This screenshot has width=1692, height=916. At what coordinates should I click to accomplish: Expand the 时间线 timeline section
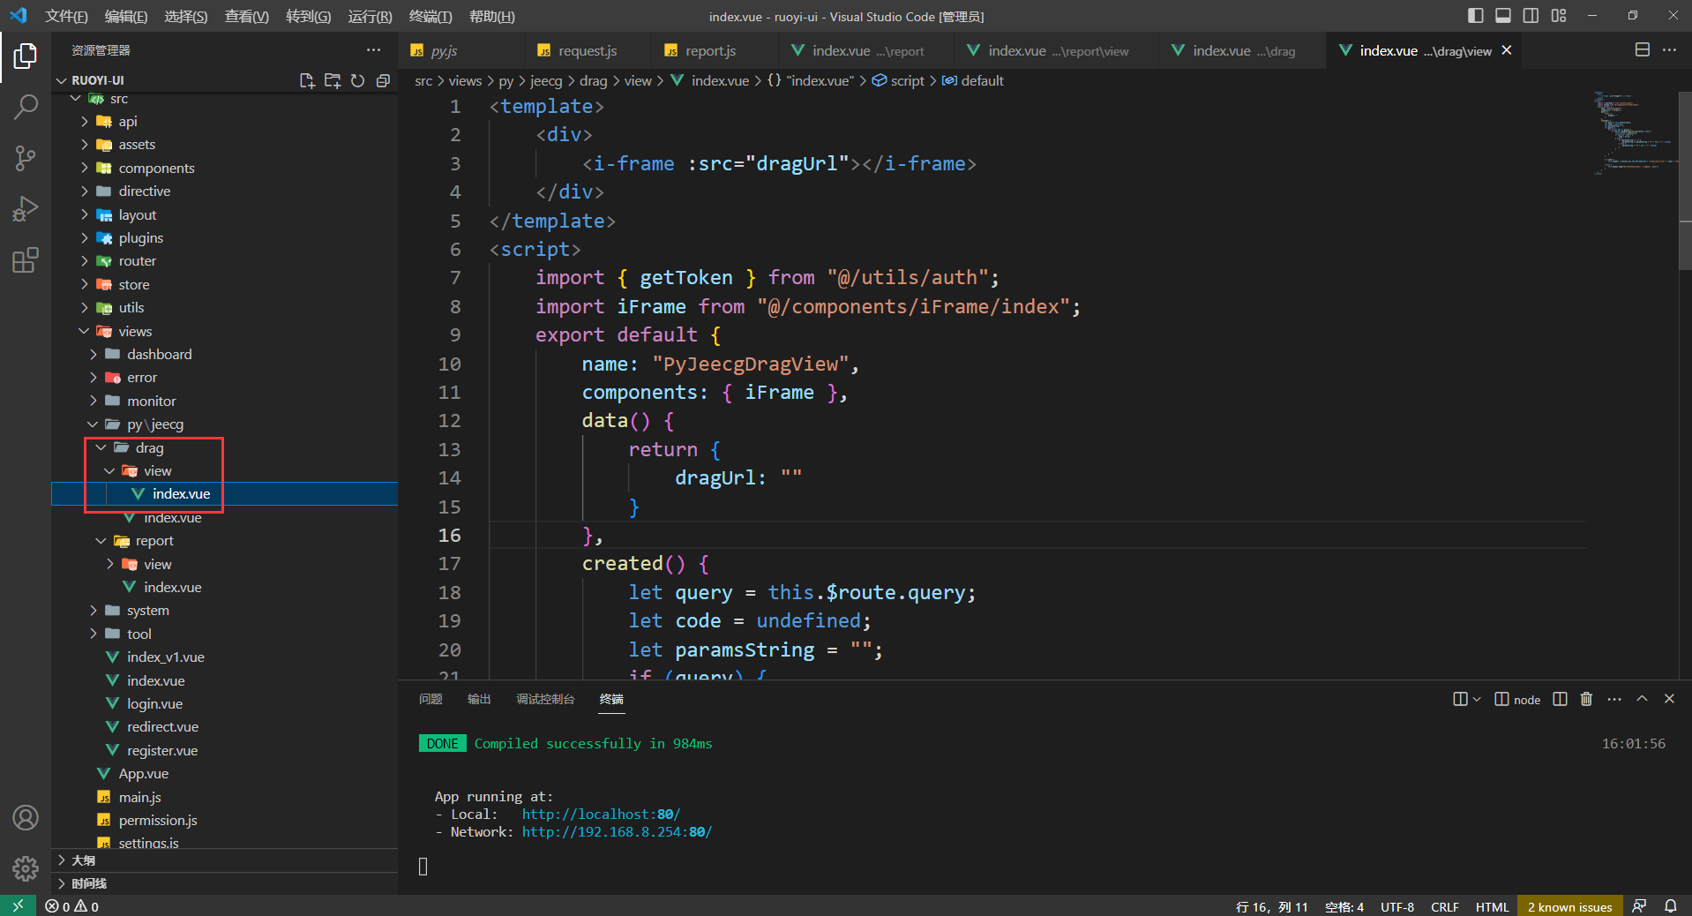(x=224, y=883)
